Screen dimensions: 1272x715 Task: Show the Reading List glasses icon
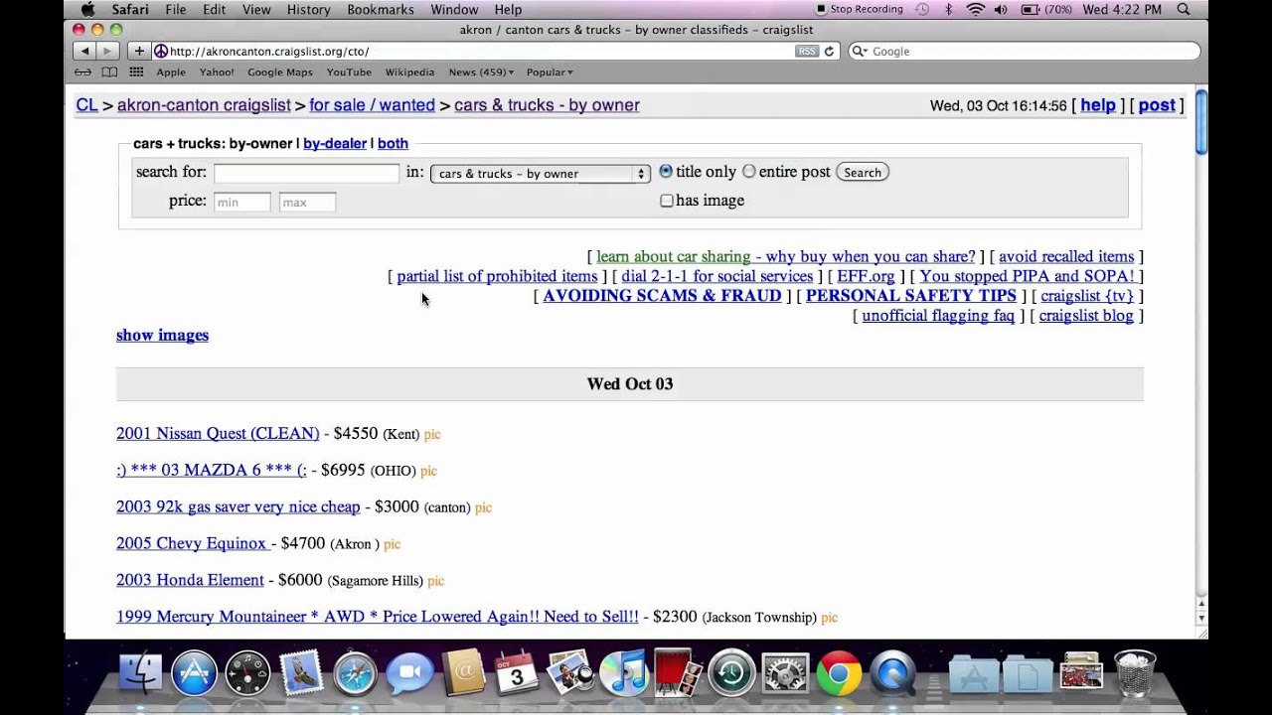coord(83,72)
